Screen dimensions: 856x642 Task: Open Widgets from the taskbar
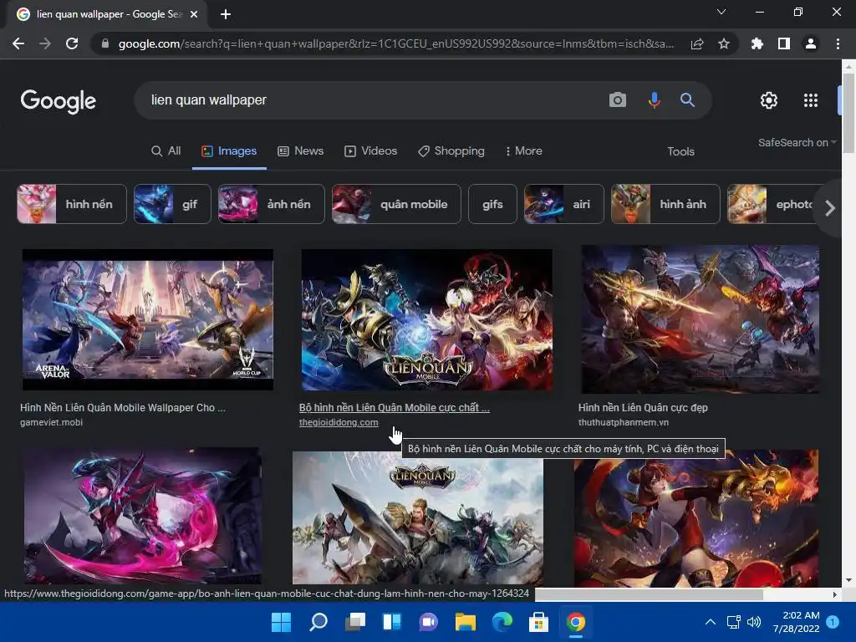[x=392, y=622]
